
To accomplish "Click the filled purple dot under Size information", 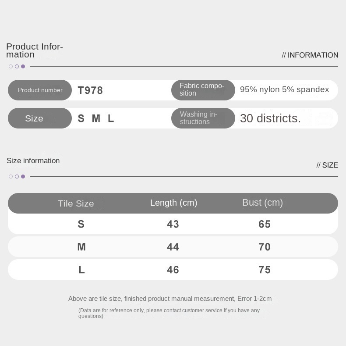I will pos(23,176).
